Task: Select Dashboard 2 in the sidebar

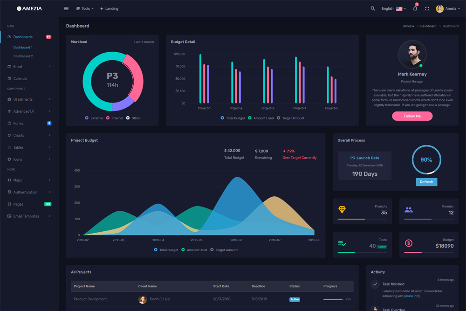Action: point(23,56)
